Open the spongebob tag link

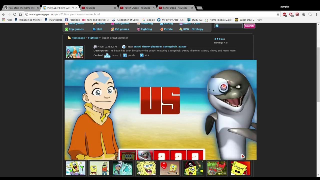click(170, 46)
